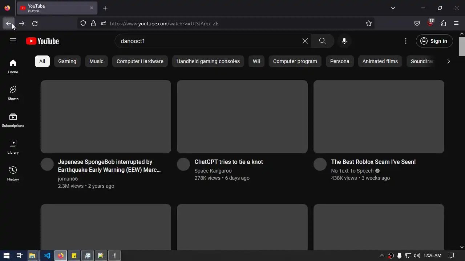465x261 pixels.
Task: Save page to Pocket
Action: coord(417,24)
